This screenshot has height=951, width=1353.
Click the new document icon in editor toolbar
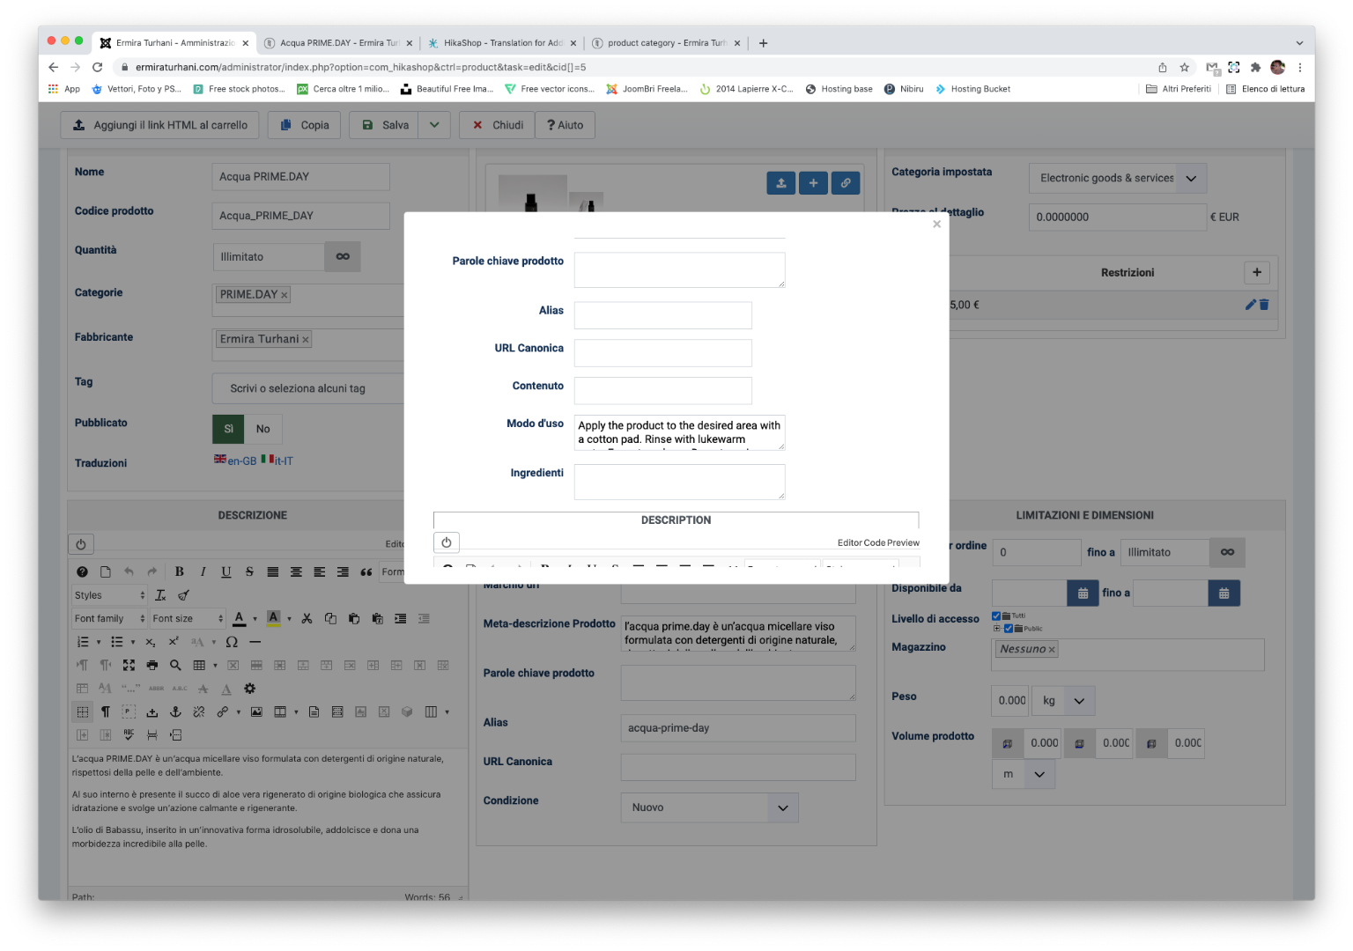[x=106, y=571]
